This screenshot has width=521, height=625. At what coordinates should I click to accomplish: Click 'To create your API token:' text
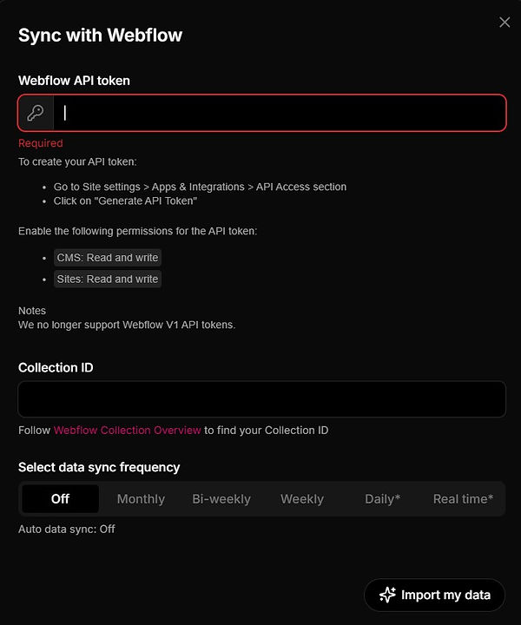77,161
